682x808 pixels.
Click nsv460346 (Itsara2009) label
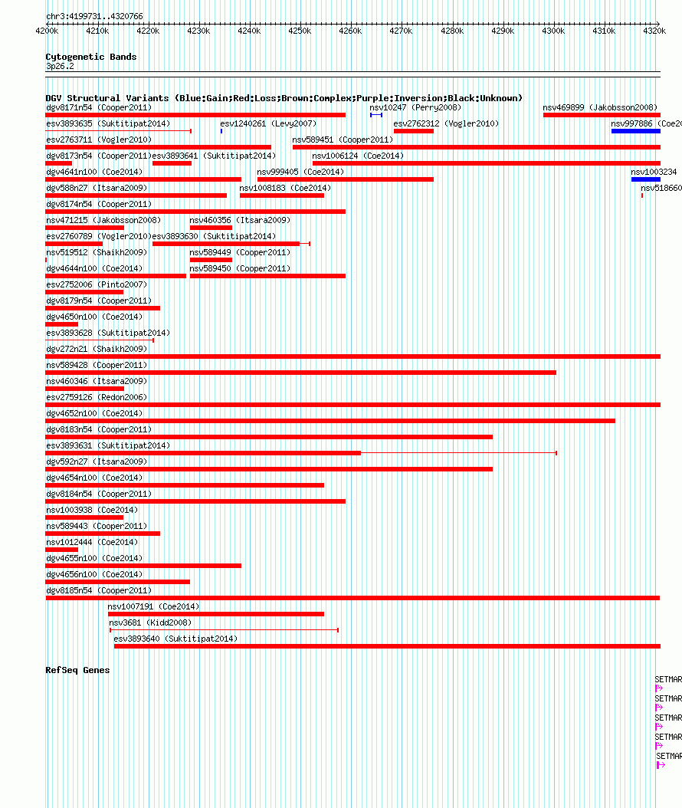[x=97, y=381]
